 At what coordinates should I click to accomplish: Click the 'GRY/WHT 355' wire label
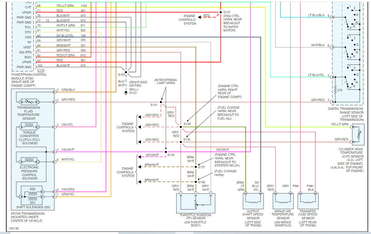[71, 40]
